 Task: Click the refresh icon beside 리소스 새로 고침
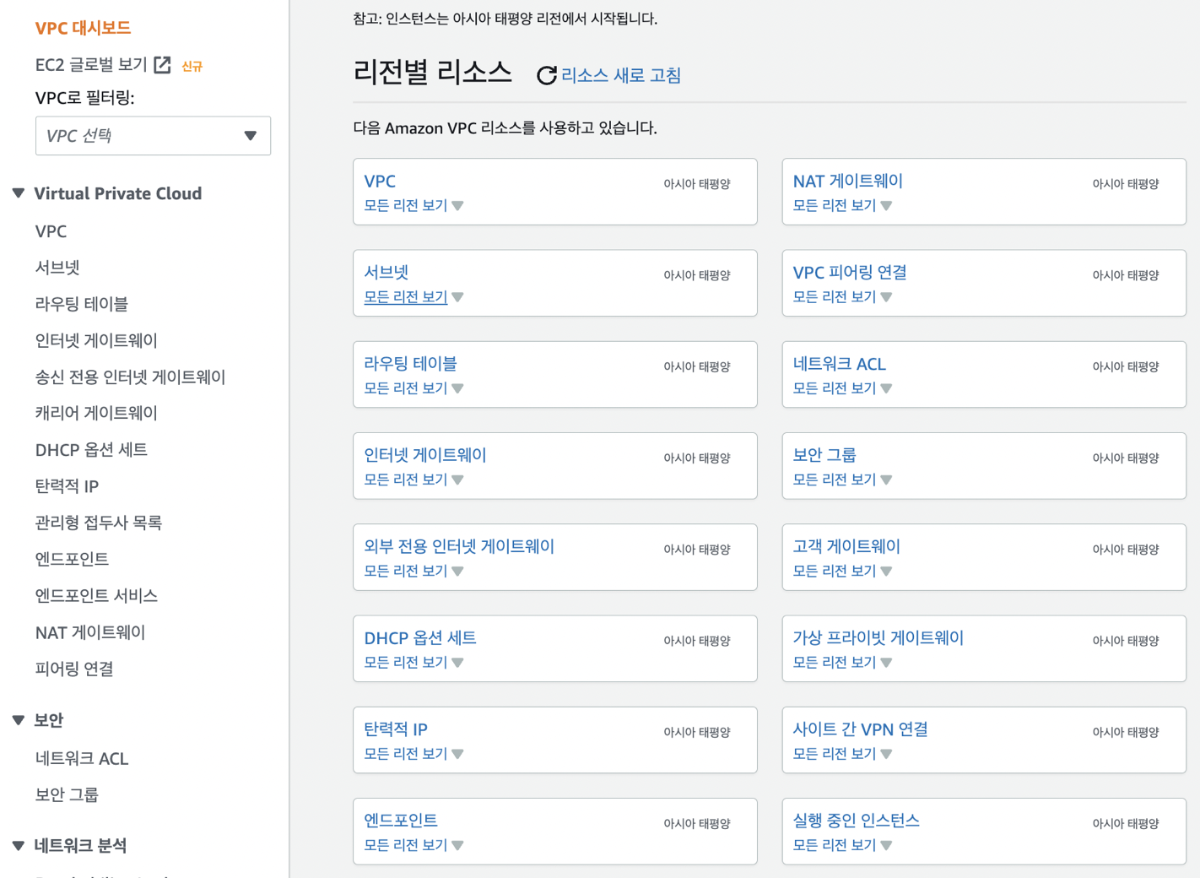[547, 75]
